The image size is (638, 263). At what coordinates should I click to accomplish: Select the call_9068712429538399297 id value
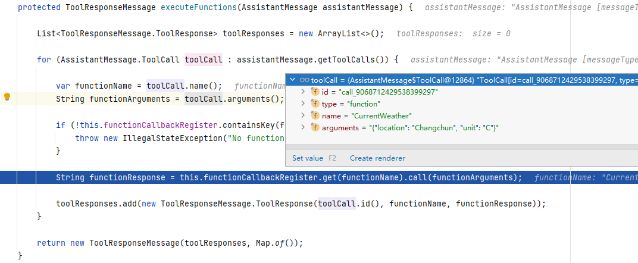point(388,92)
